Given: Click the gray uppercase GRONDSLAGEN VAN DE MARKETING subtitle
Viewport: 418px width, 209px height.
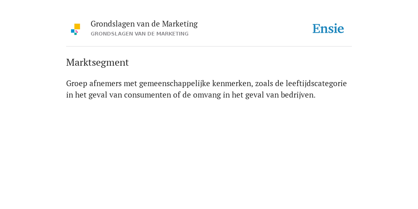Looking at the screenshot, I should pos(140,34).
